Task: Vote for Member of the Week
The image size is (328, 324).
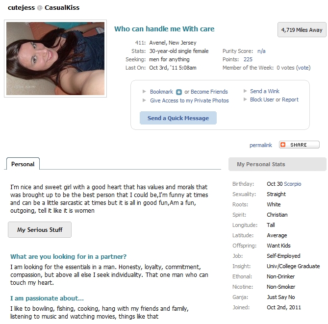Action: point(303,68)
